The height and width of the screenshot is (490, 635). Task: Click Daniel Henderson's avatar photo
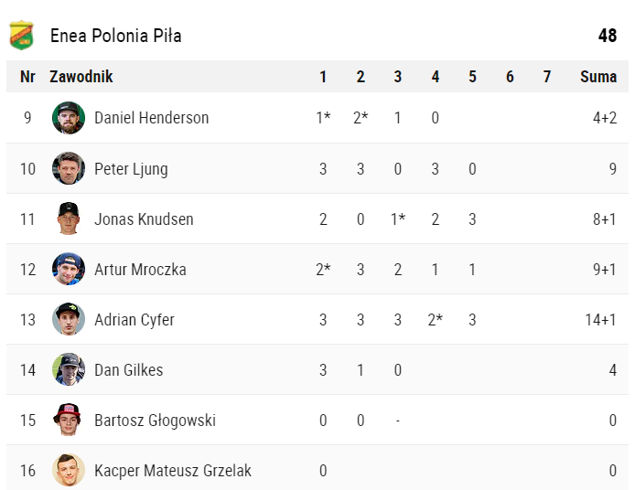coord(69,118)
